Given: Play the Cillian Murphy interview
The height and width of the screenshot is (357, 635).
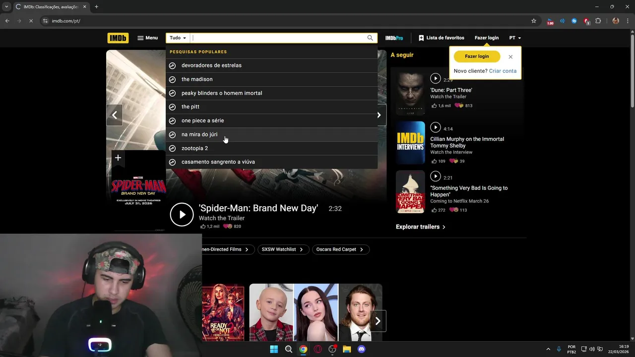Looking at the screenshot, I should [x=436, y=127].
